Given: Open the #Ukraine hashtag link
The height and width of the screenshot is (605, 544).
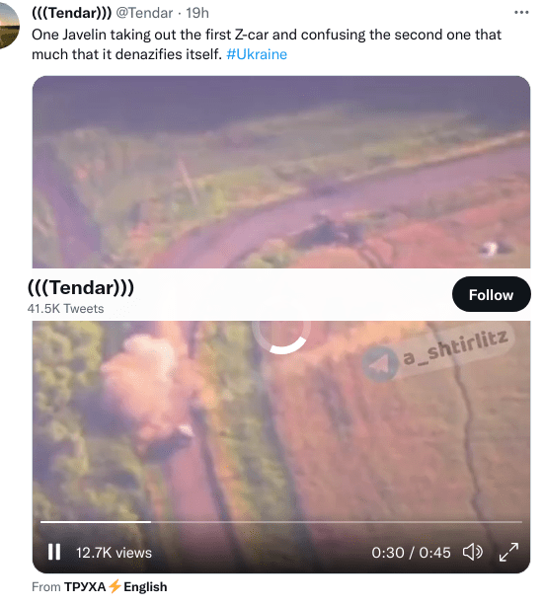Looking at the screenshot, I should 257,54.
